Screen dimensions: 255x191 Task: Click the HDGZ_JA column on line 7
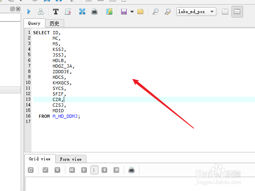pyautogui.click(x=62, y=66)
